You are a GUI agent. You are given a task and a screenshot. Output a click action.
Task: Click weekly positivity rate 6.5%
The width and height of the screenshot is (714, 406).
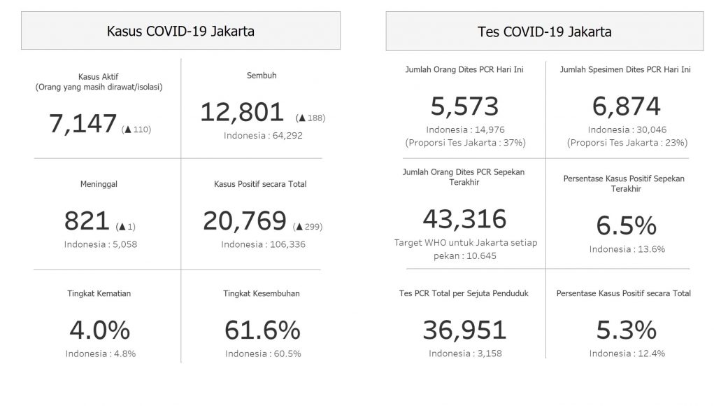[627, 225]
